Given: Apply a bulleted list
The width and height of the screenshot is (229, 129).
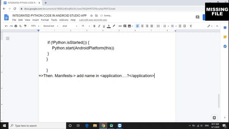Looking at the screenshot, I should coord(172,26).
